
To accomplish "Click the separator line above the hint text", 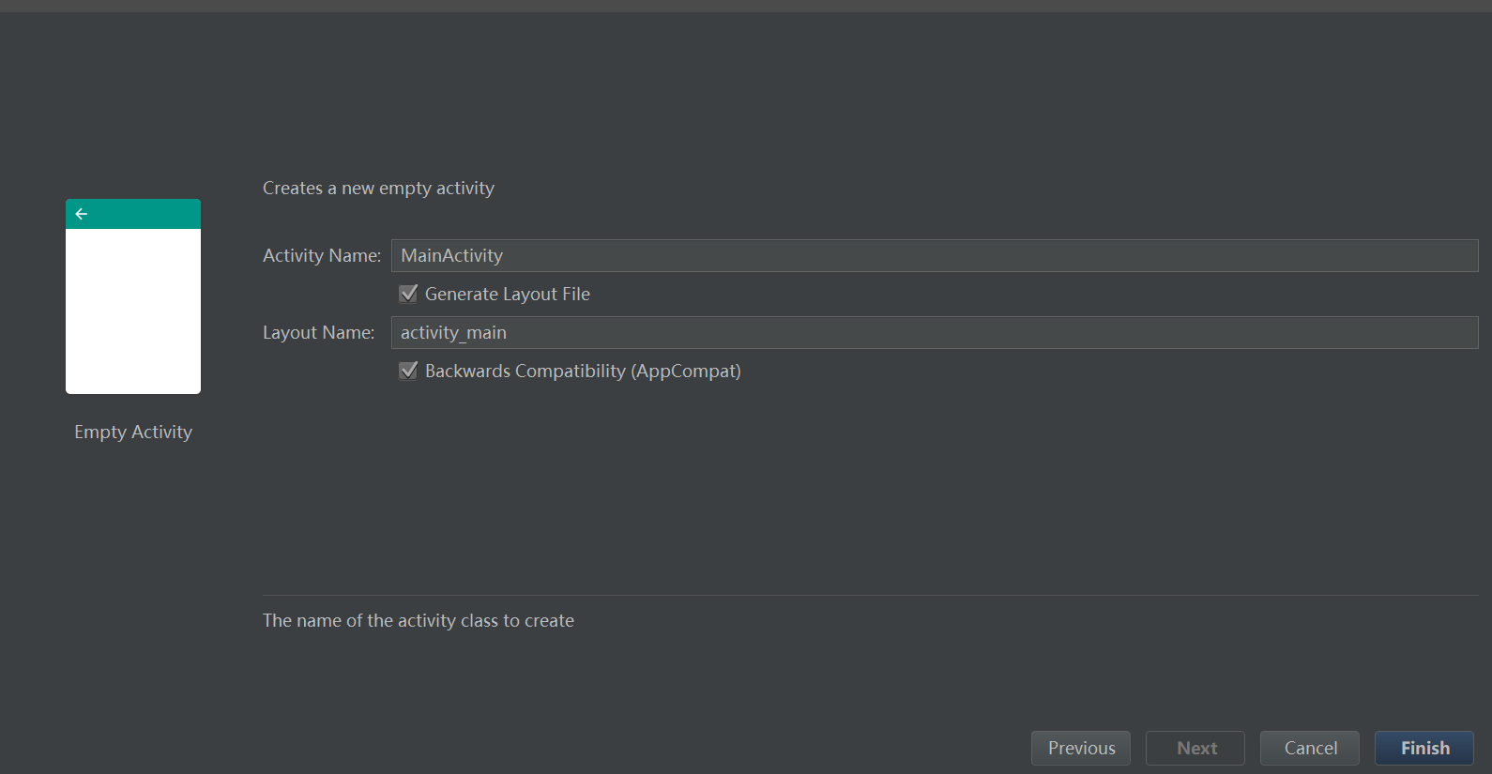I will tap(870, 595).
